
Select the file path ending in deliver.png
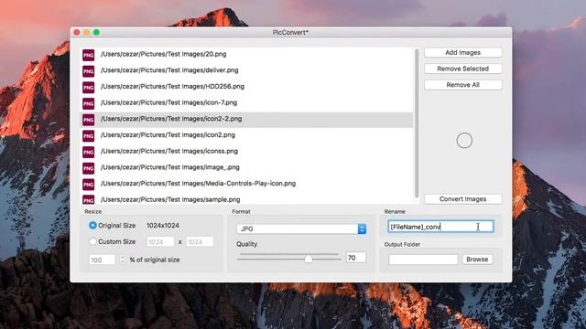coord(169,70)
